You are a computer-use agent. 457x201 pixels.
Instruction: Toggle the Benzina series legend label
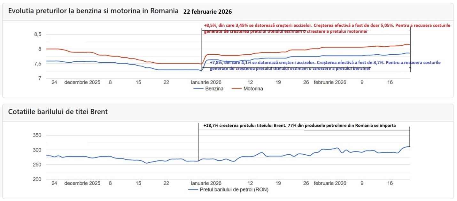215,89
